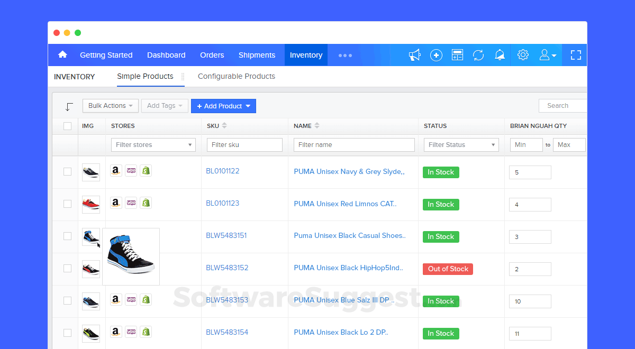Screen dimensions: 635x349
Task: Open the Filter stores dropdown
Action: click(153, 145)
